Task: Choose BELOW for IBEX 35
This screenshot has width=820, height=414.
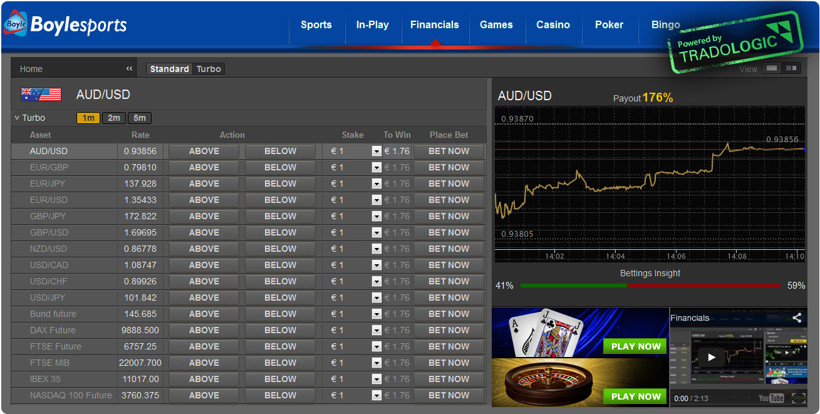Action: point(280,379)
